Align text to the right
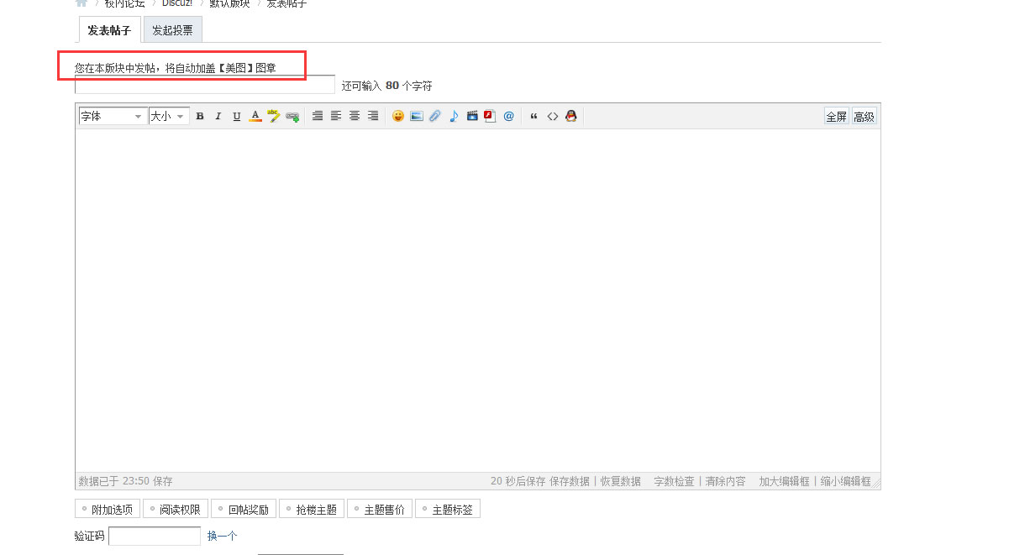 [373, 117]
